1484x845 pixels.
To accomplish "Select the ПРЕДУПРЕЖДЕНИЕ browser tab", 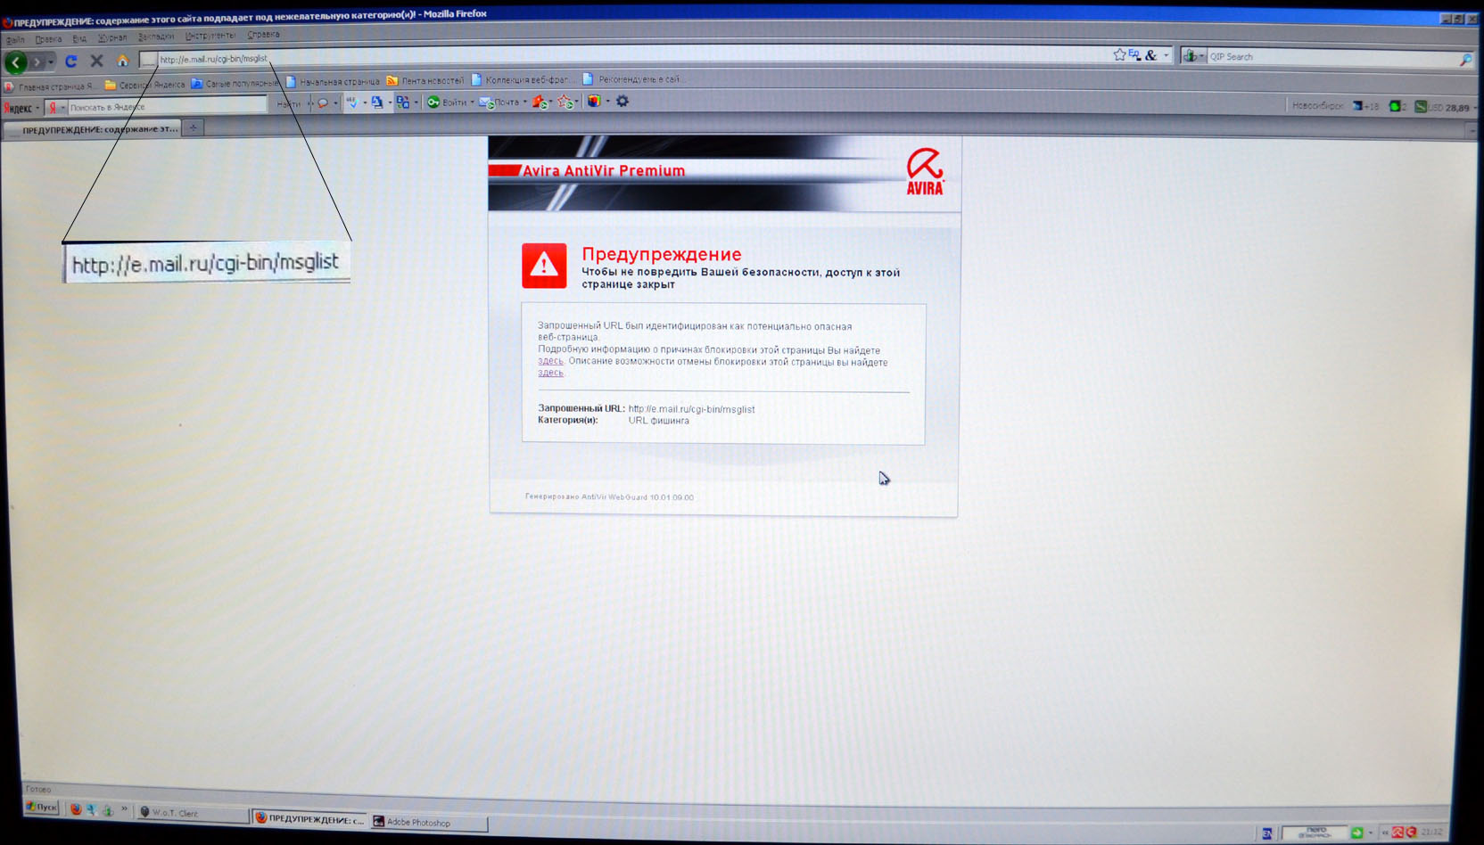I will tap(93, 129).
